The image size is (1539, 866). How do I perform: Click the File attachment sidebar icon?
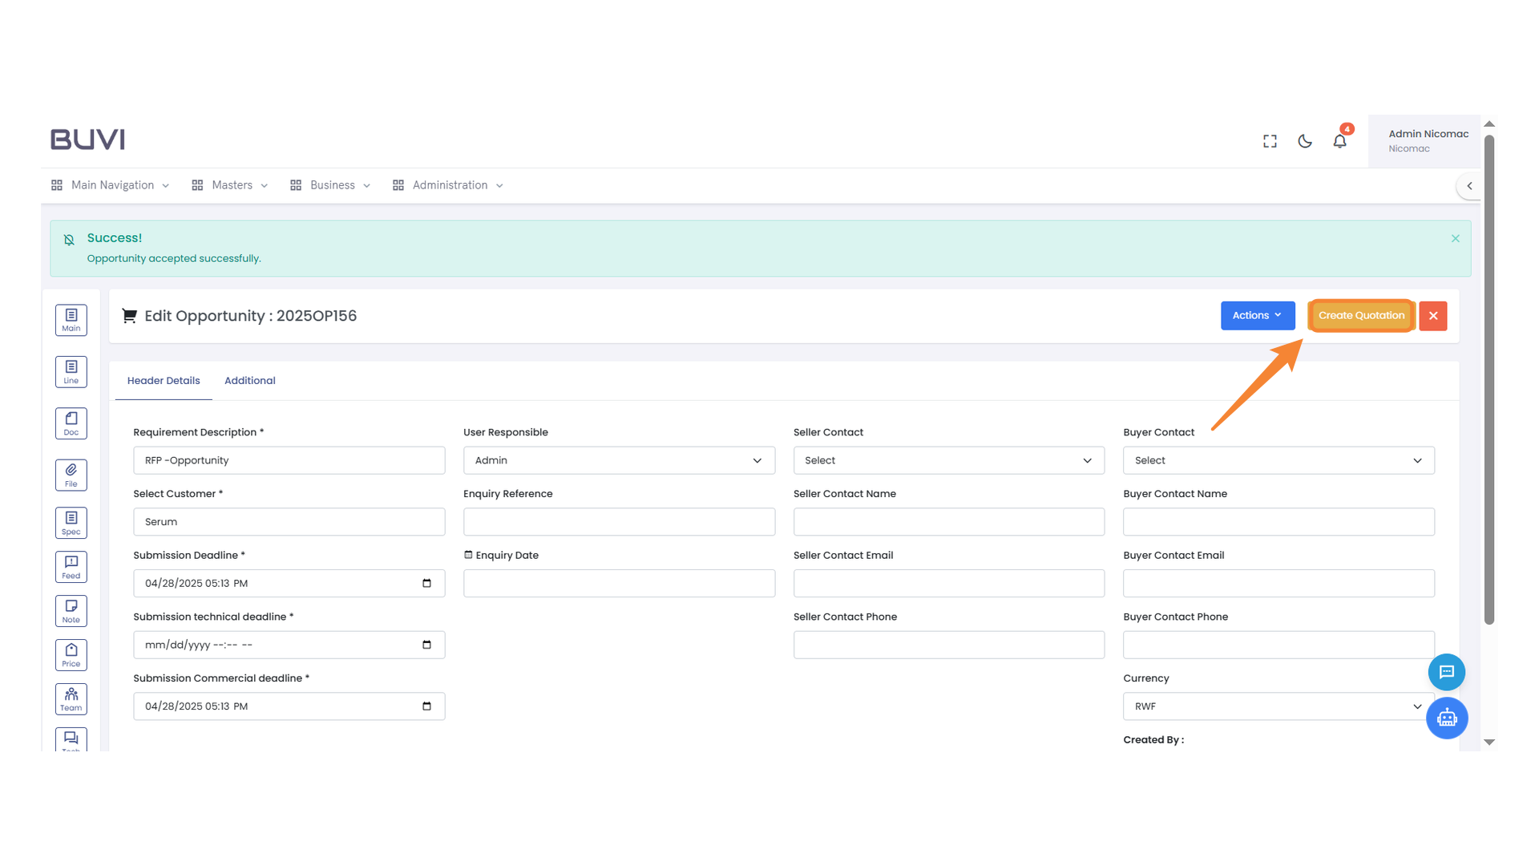[71, 475]
